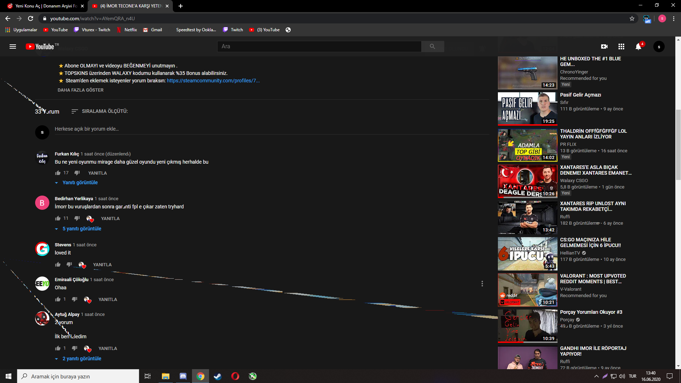The width and height of the screenshot is (681, 383).
Task: Like Aytuğ Alpay's comment
Action: [x=58, y=348]
